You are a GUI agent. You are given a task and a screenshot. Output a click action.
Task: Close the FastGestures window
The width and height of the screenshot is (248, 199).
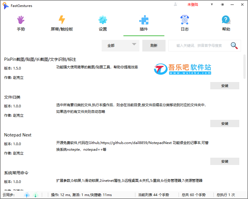coord(242,4)
